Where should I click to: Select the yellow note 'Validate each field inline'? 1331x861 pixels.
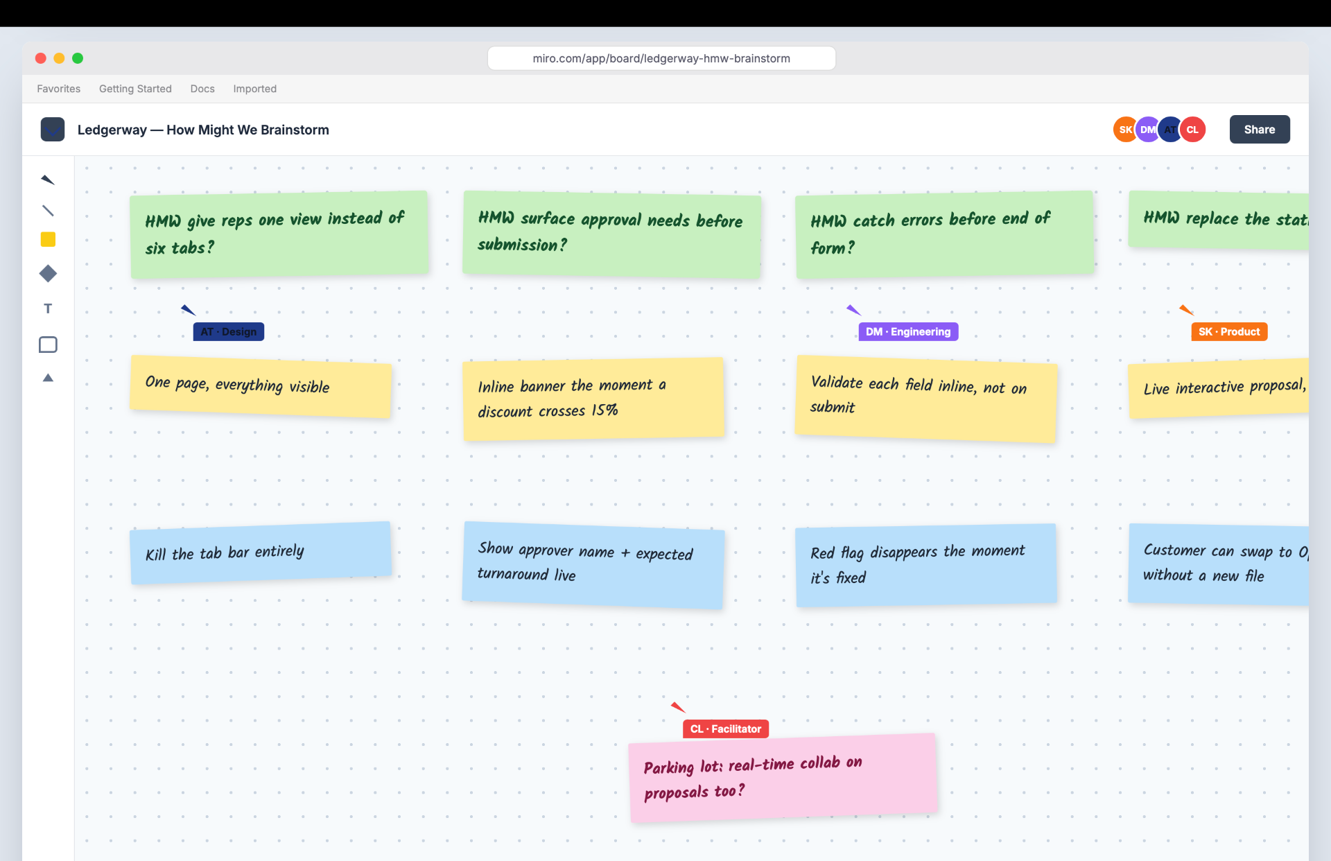(926, 399)
